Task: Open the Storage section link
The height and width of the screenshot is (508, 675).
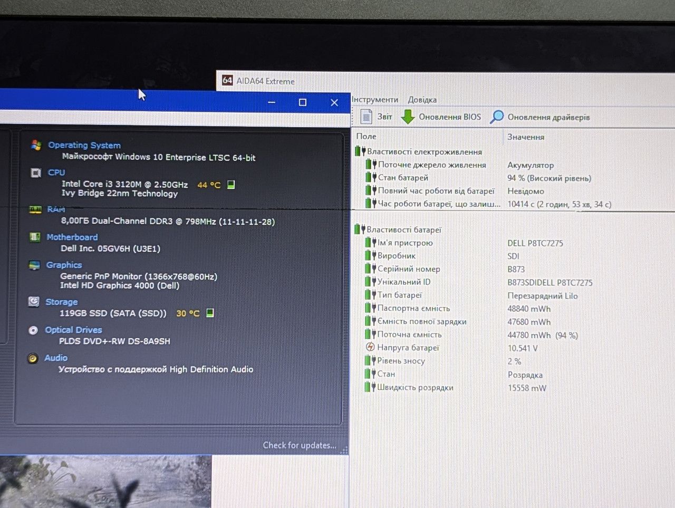Action: pyautogui.click(x=61, y=302)
